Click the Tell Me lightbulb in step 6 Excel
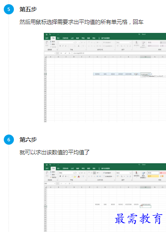The width and height of the screenshot is (166, 232). pyautogui.click(x=99, y=168)
